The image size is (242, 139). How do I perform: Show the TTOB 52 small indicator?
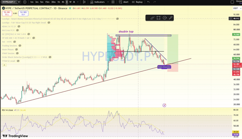click(18, 61)
